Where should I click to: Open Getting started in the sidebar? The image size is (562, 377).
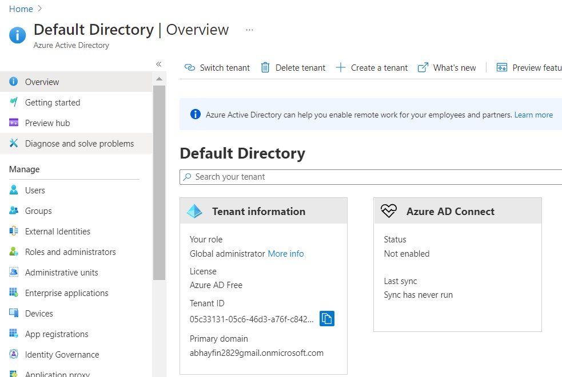coord(76,102)
